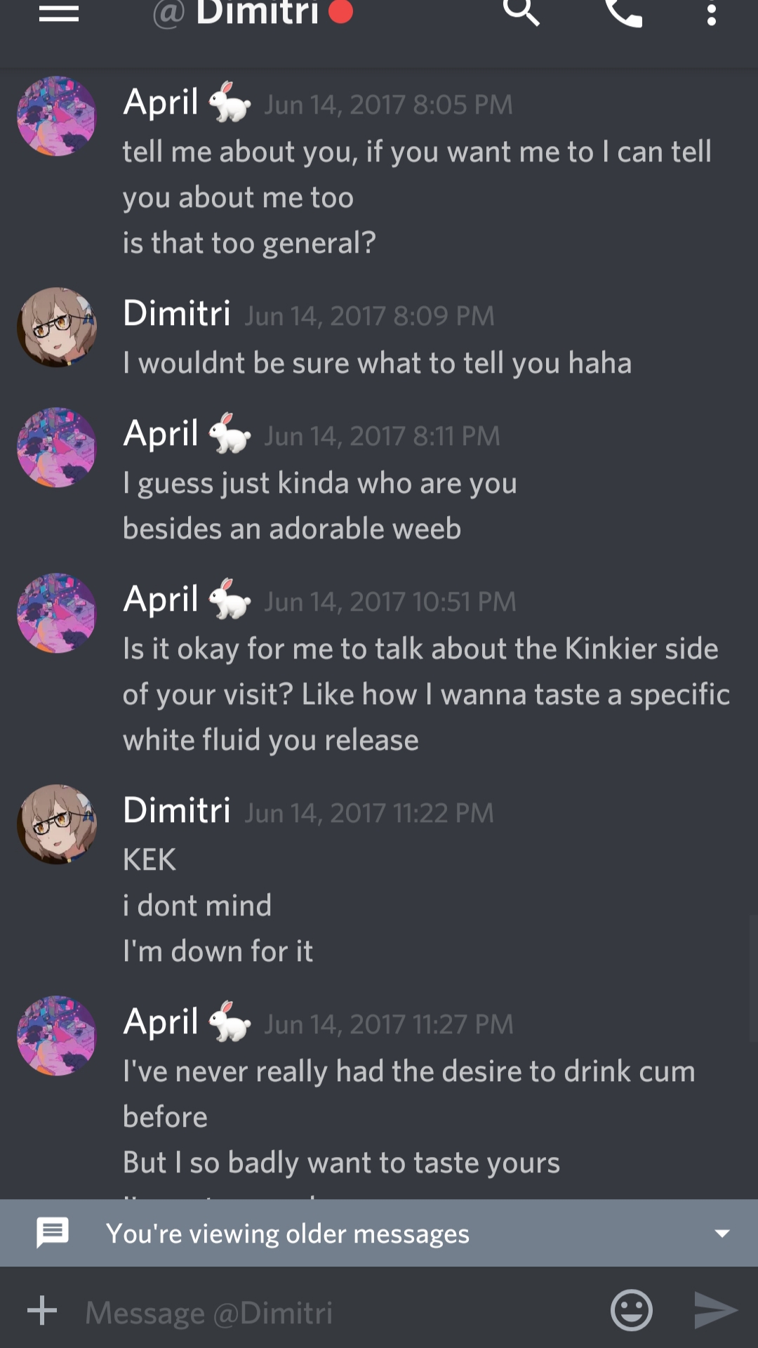758x1348 pixels.
Task: Click the chat bubble icon in older messages bar
Action: [x=53, y=1233]
